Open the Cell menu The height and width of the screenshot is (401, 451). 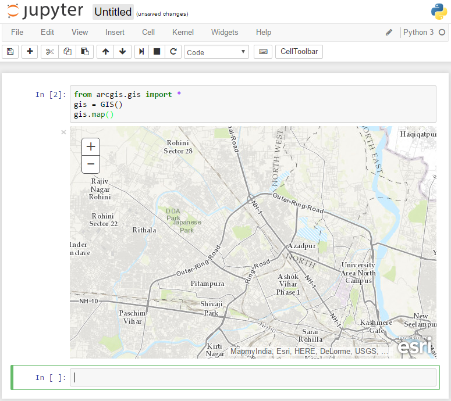tap(148, 32)
